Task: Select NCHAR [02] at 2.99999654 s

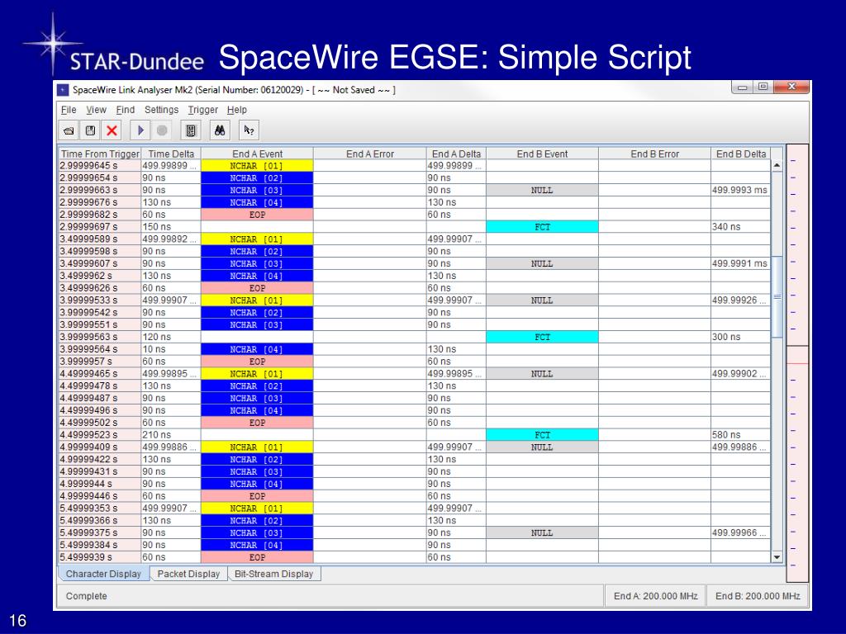Action: pos(257,178)
